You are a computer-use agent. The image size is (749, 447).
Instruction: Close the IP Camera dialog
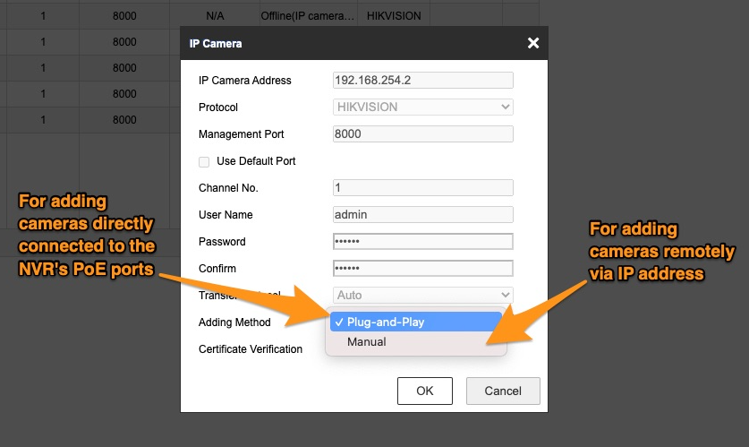coord(532,43)
